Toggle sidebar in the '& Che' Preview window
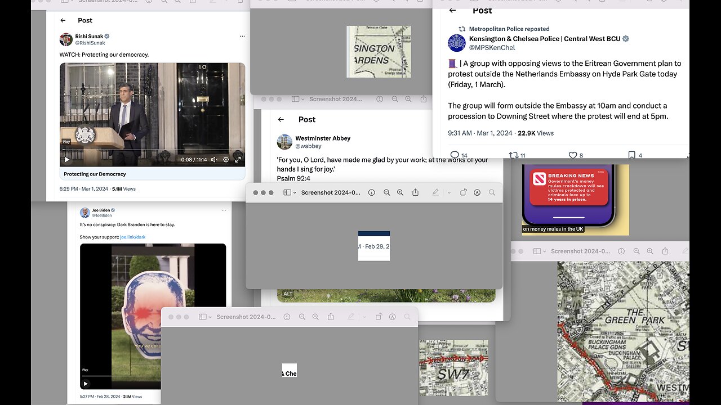 click(x=202, y=317)
